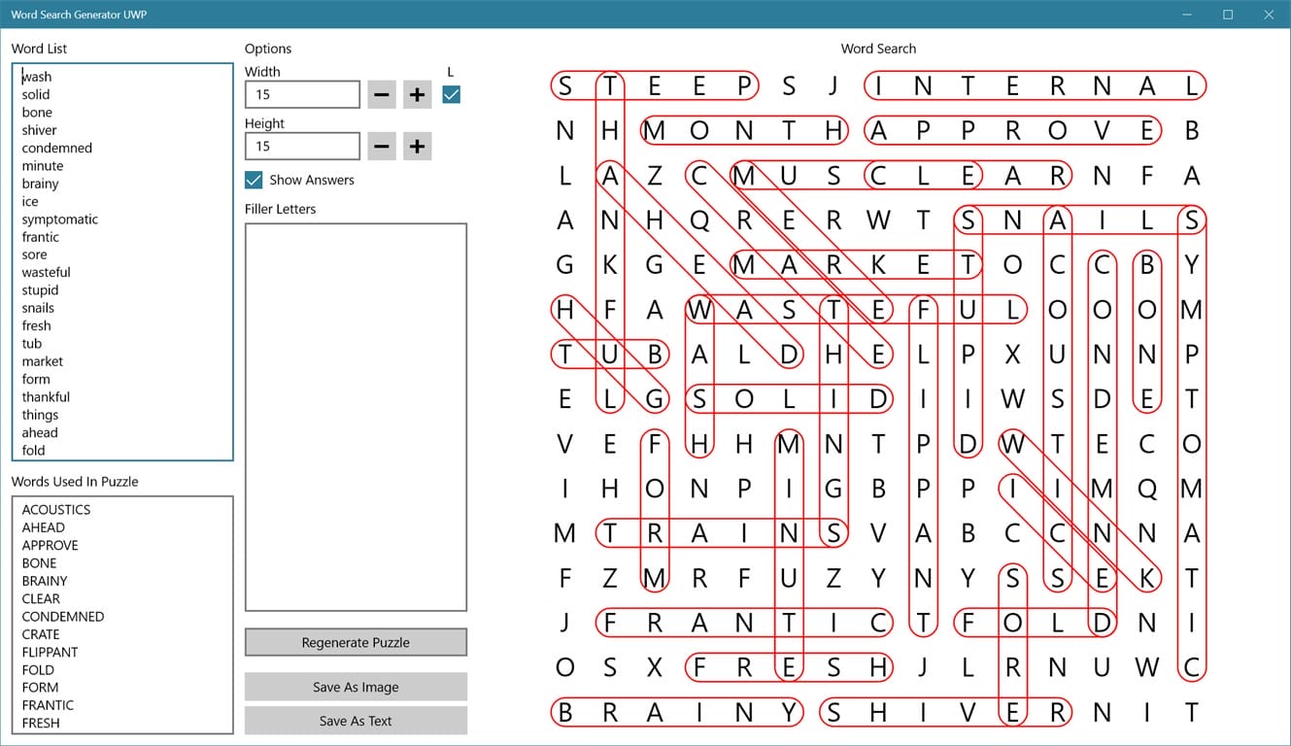Viewport: 1291px width, 746px height.
Task: Click FOLD in Words Used In Puzzle
Action: coord(39,669)
